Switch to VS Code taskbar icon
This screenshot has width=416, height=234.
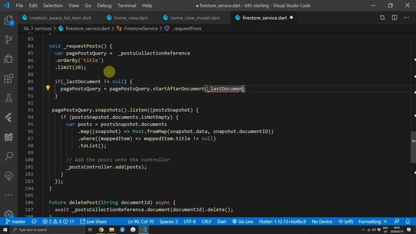(144, 229)
